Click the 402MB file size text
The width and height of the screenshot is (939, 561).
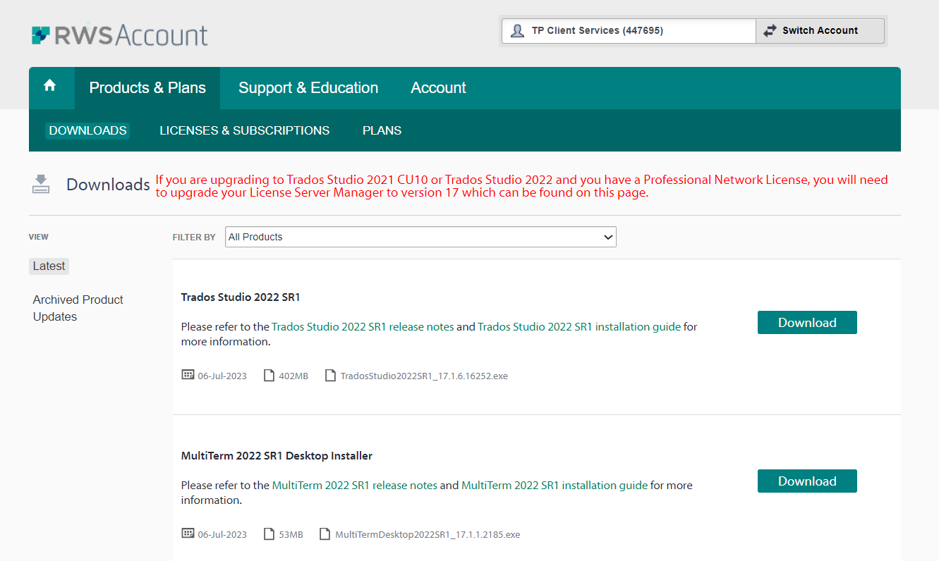click(x=293, y=376)
